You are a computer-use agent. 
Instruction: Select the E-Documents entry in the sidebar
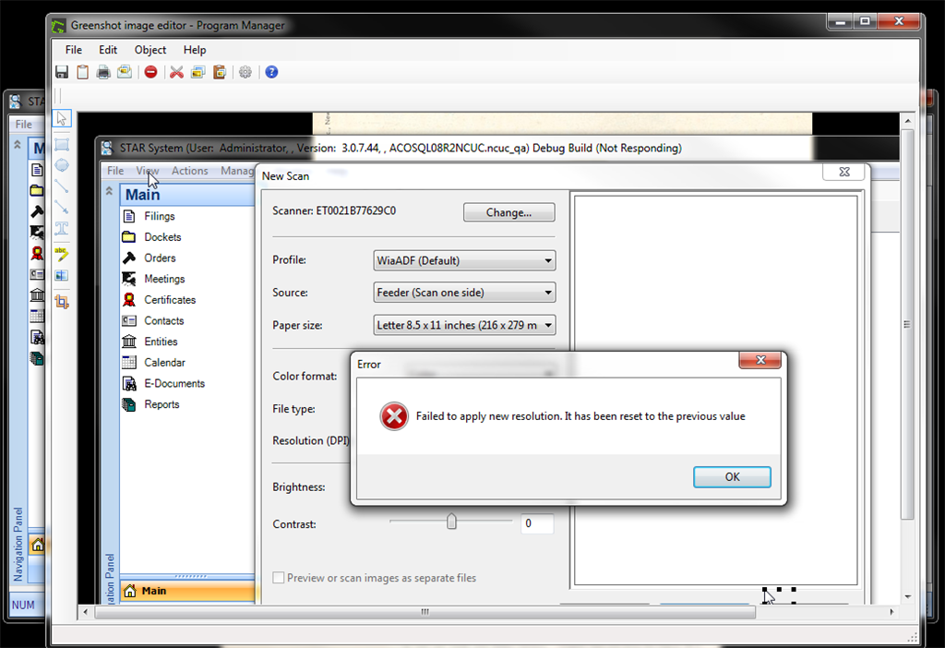175,383
